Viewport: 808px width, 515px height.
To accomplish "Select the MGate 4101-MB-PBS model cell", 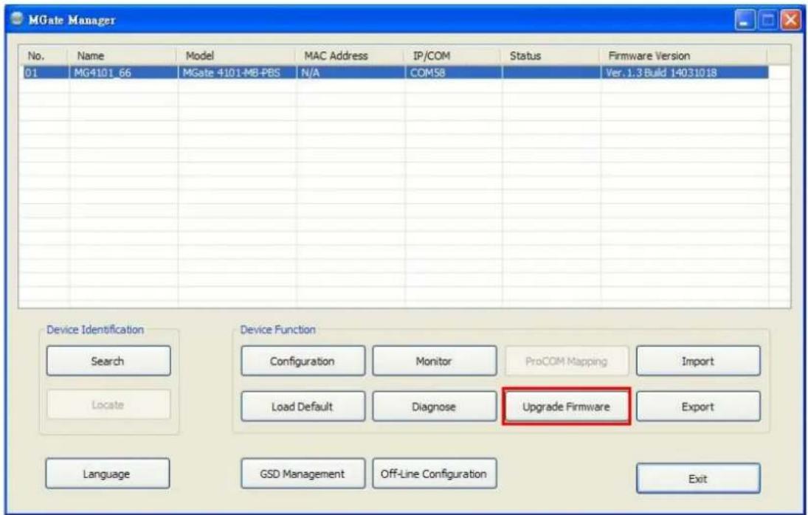I will pos(237,72).
